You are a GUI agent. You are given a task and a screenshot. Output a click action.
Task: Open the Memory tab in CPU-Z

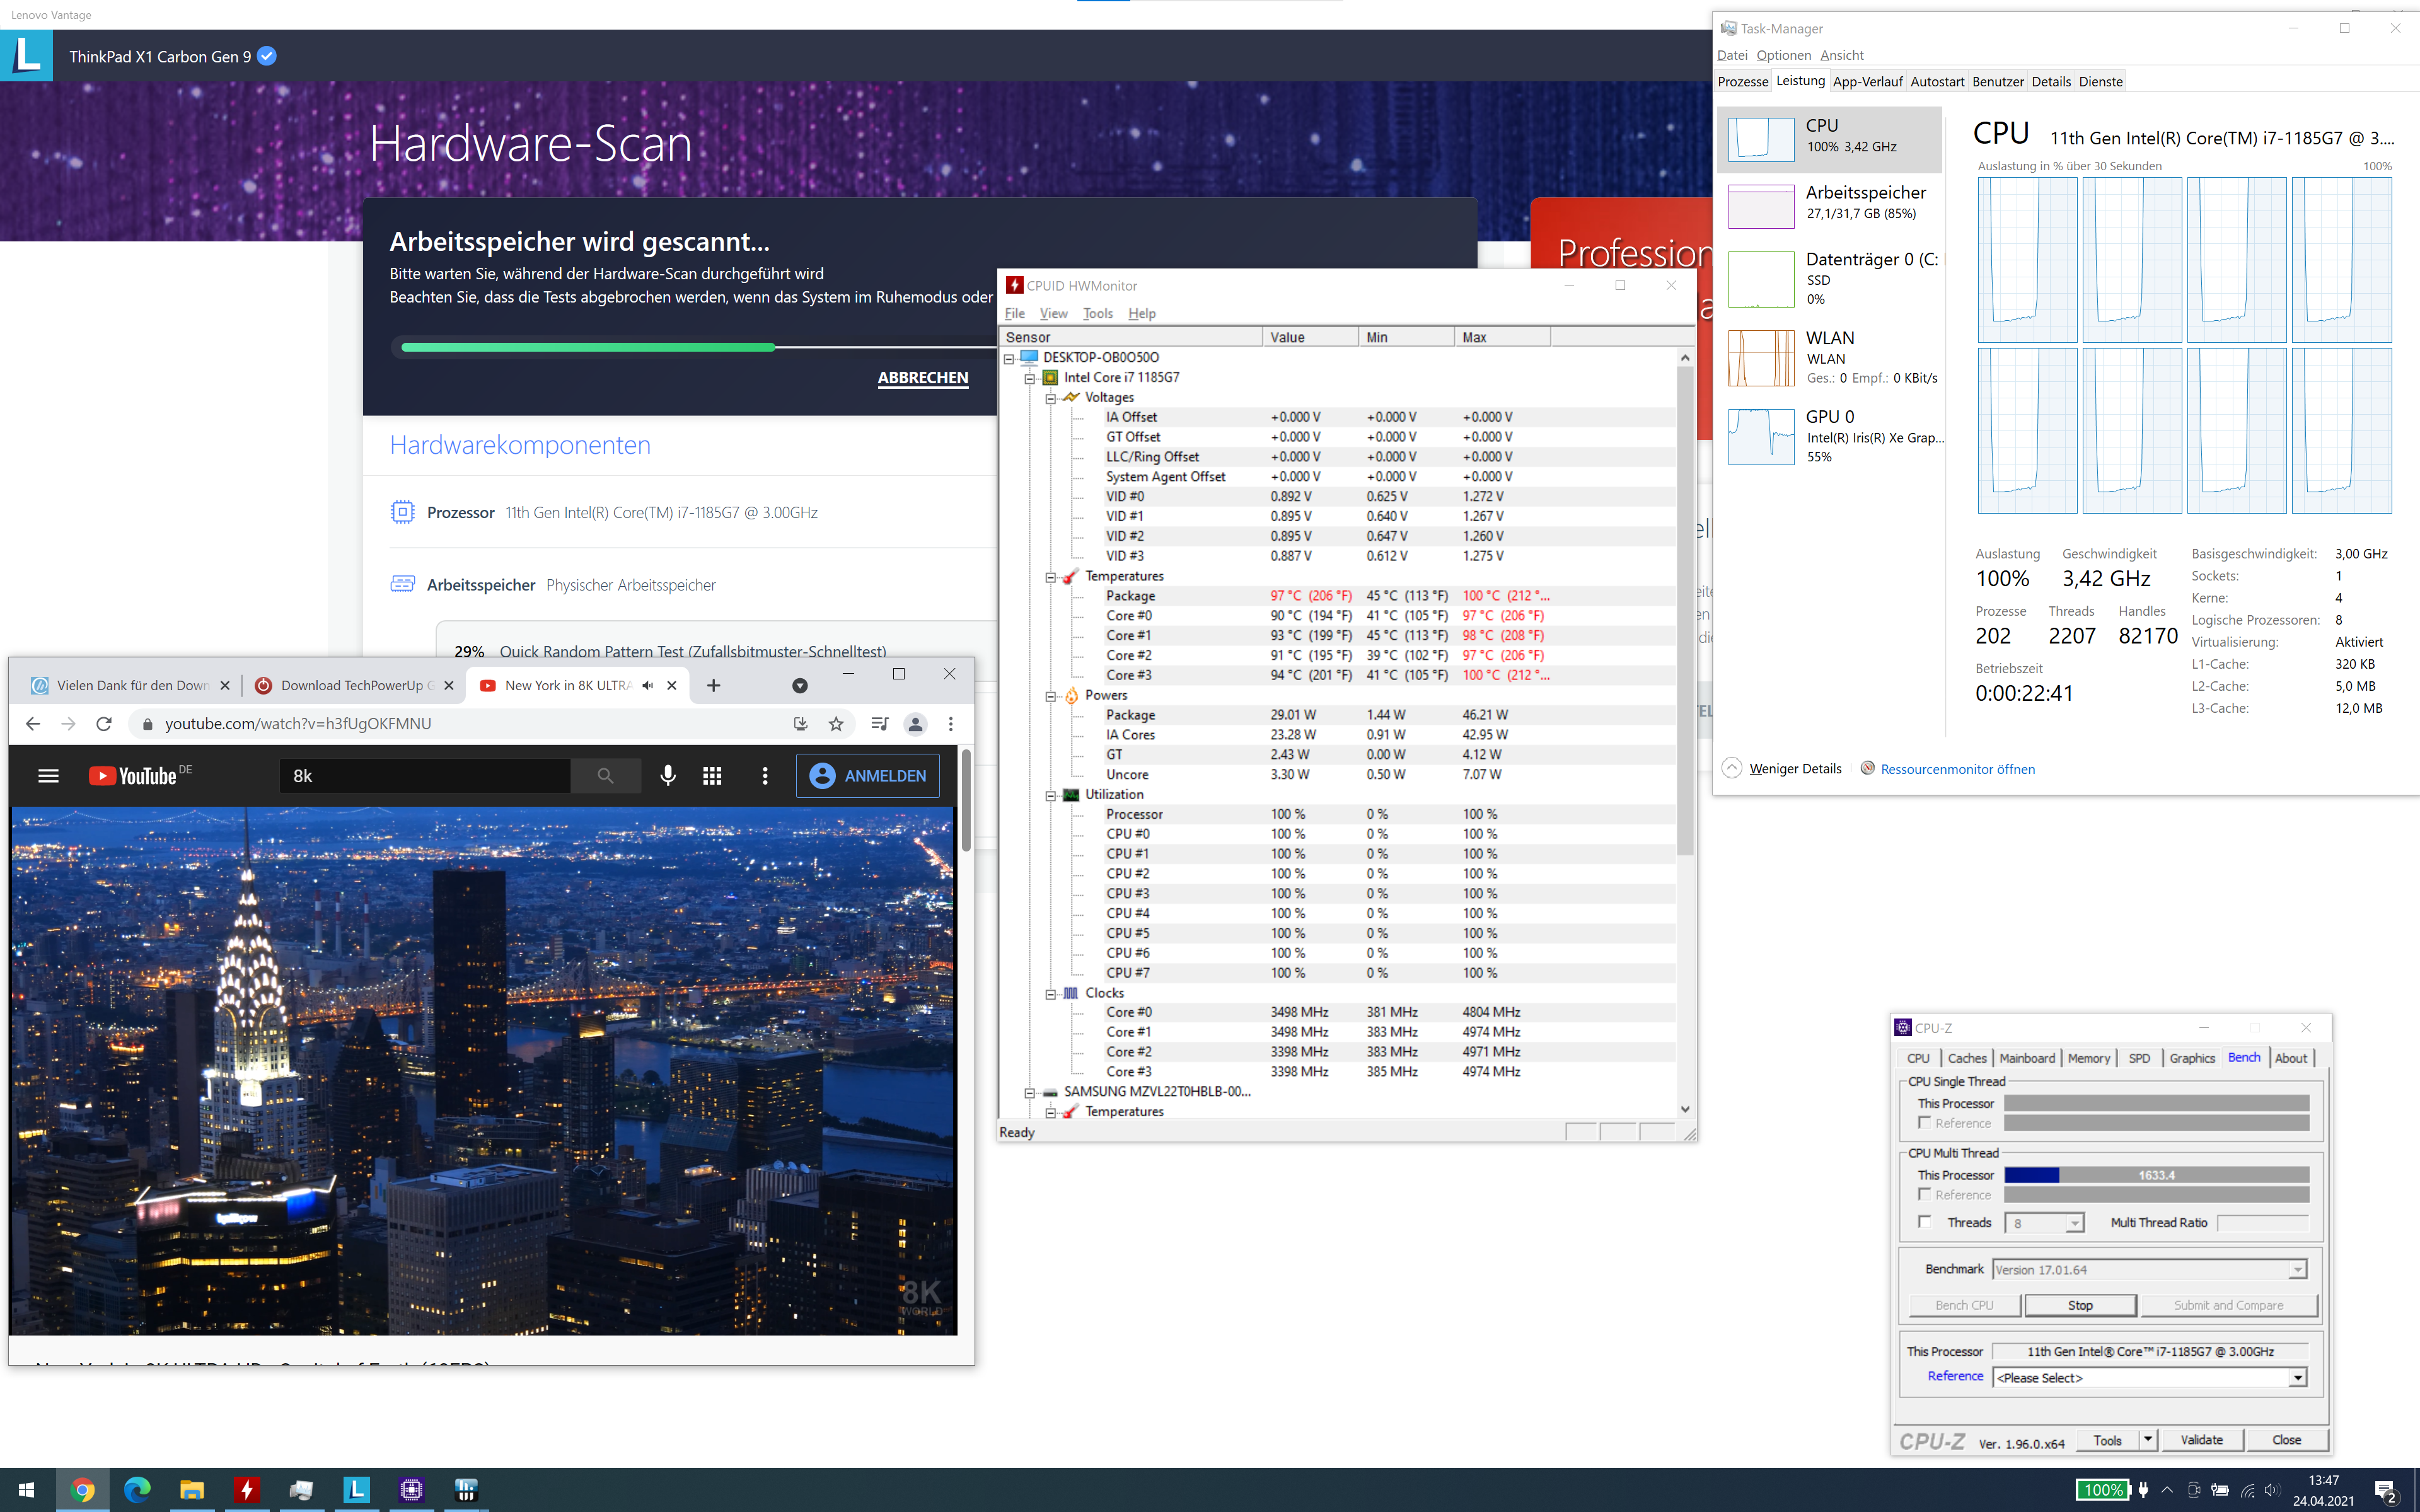[2088, 1058]
